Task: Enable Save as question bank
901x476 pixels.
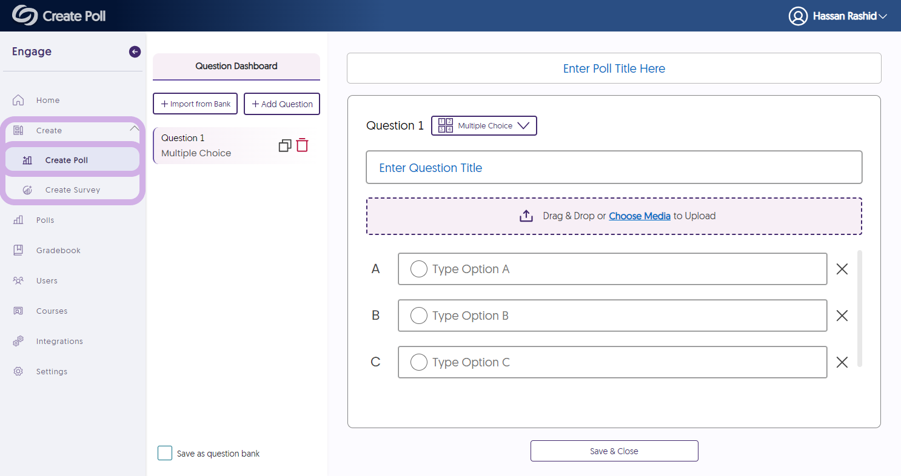Action: [x=164, y=453]
